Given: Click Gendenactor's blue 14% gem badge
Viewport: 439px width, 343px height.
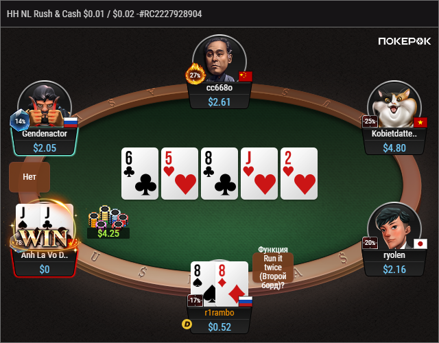Looking at the screenshot, I should pos(20,121).
